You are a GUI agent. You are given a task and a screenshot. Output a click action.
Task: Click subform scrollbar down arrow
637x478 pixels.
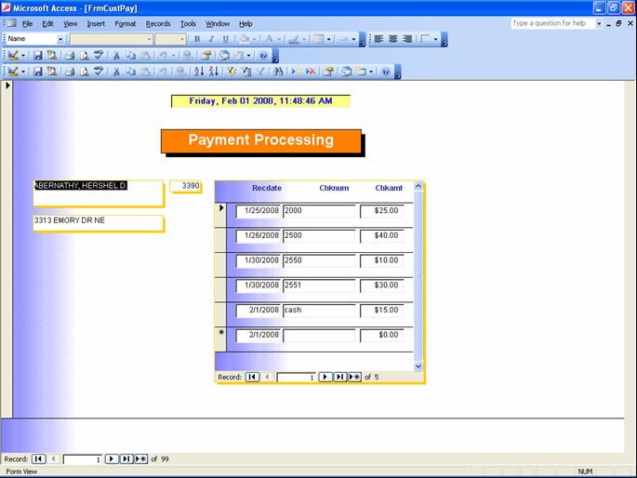(418, 366)
